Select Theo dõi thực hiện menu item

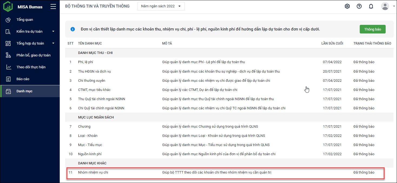31,67
